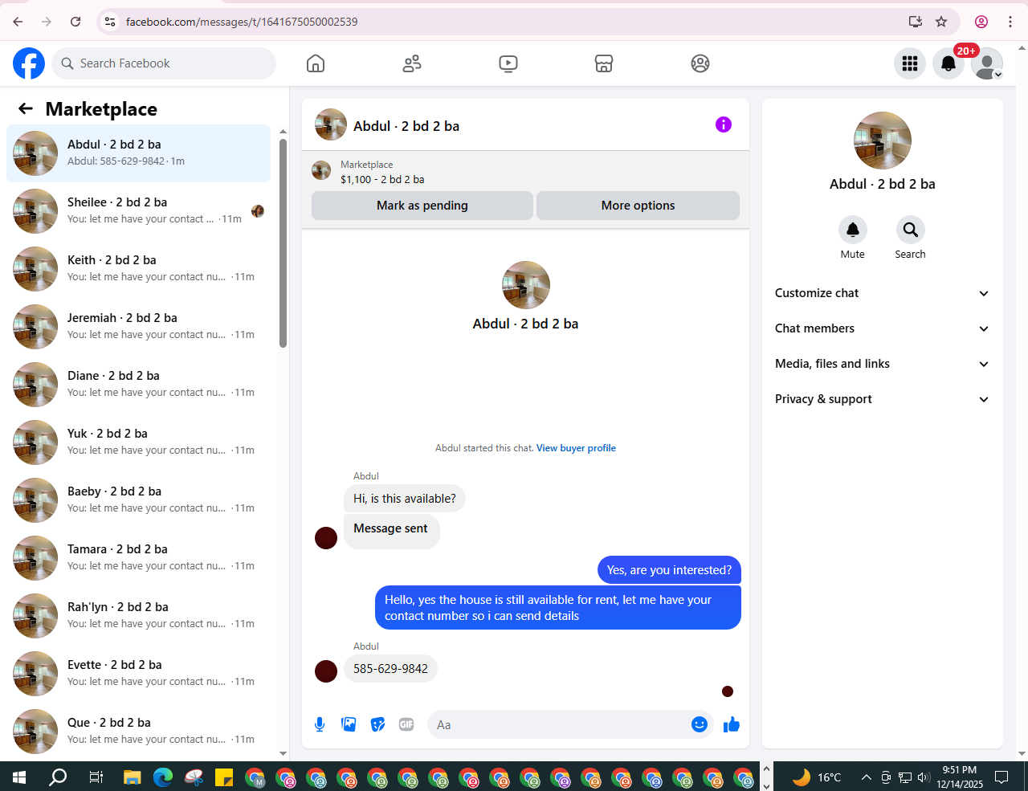Open the notifications bell icon
The image size is (1028, 791).
click(948, 63)
